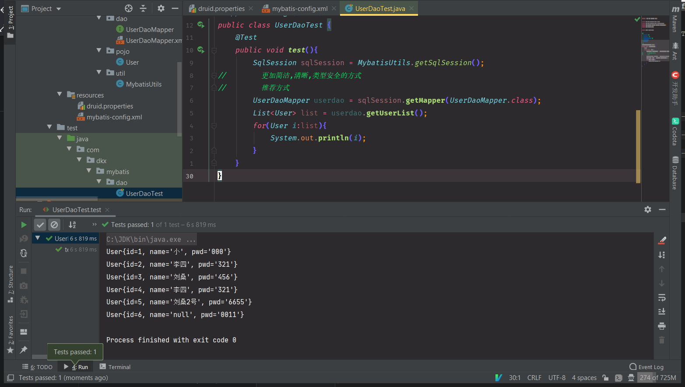Image resolution: width=685 pixels, height=387 pixels.
Task: Click scroll-to-stacktrace sort icon in console
Action: click(662, 255)
